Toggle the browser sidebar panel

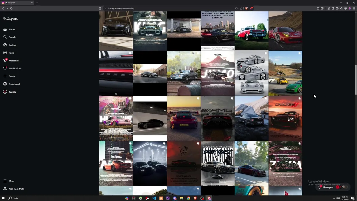pos(333,8)
